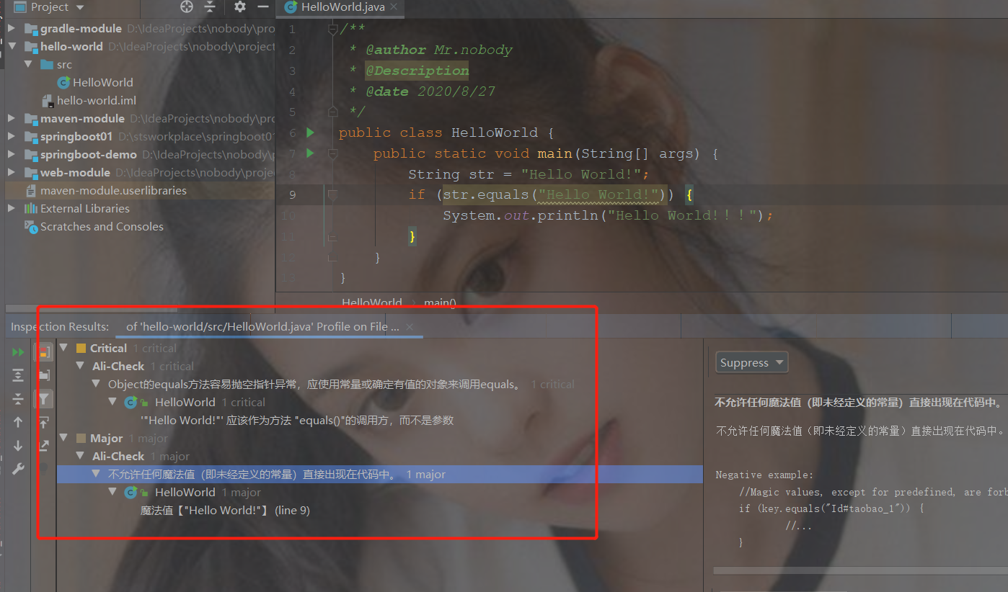
Task: Toggle filter resolved items funnel
Action: pos(44,398)
